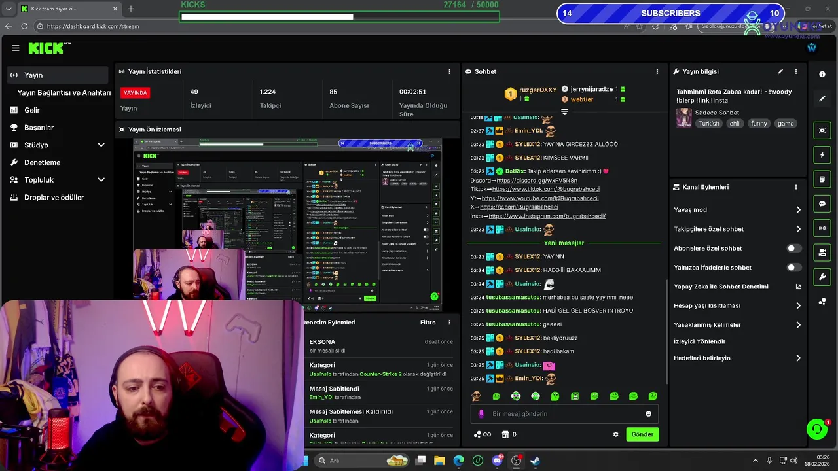
Task: Click the channel points infinity icon under chat
Action: coord(483,434)
